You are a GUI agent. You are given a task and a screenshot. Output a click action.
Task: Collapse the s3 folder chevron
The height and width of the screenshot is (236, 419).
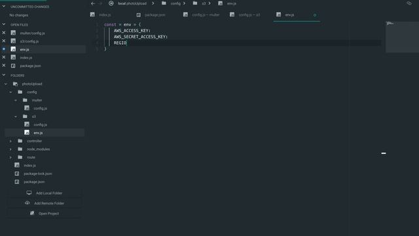click(x=16, y=117)
